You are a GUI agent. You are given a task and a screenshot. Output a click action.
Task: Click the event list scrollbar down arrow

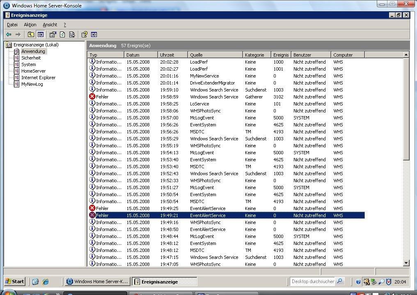[x=406, y=263]
